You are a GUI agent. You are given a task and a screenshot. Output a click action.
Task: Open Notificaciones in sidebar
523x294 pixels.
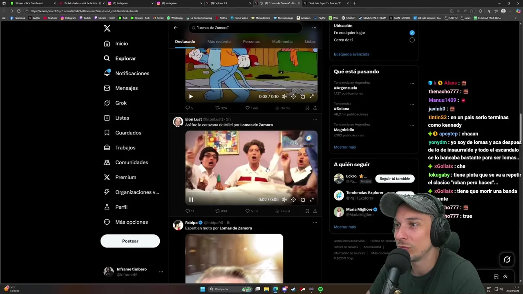coord(127,73)
